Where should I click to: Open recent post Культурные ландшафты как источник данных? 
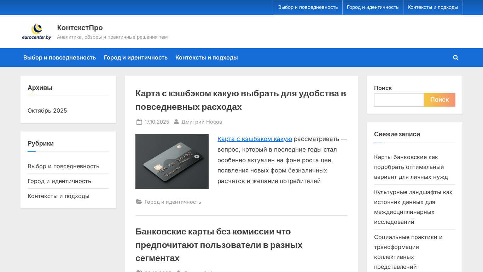[413, 207]
